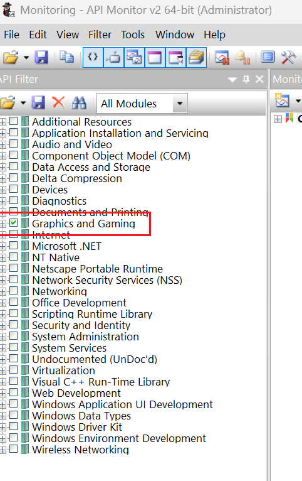Expand the Graphics and Gaming tree node
The width and height of the screenshot is (302, 481).
[x=3, y=224]
